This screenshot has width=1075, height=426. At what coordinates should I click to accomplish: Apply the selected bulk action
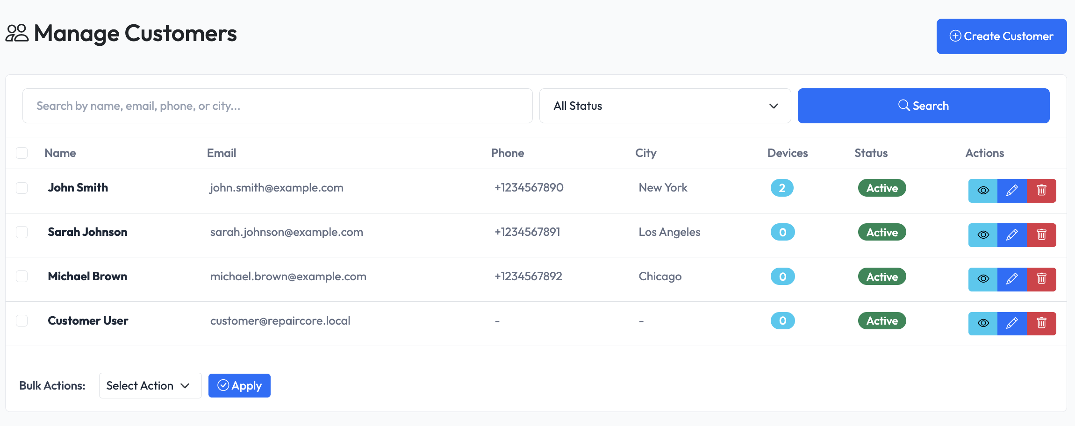click(x=239, y=385)
